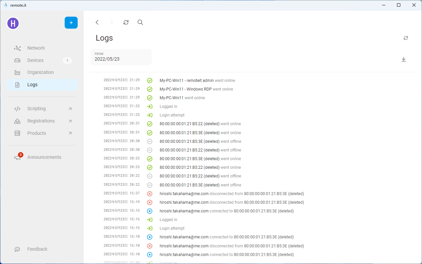
Task: Open Products external link
Action: click(x=42, y=133)
